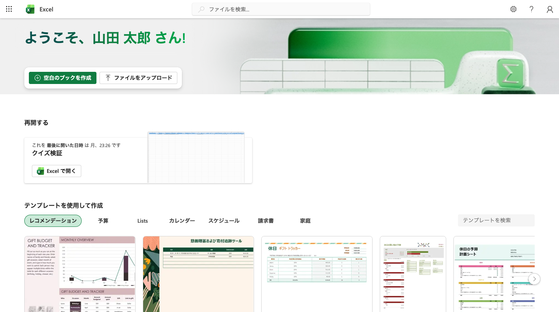Select the レコメンデーション template tab
Viewport: 559px width, 312px height.
53,221
